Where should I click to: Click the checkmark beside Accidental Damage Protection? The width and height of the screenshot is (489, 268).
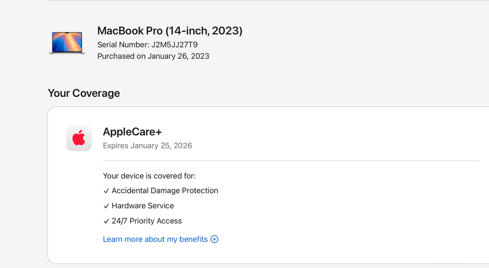click(x=106, y=191)
